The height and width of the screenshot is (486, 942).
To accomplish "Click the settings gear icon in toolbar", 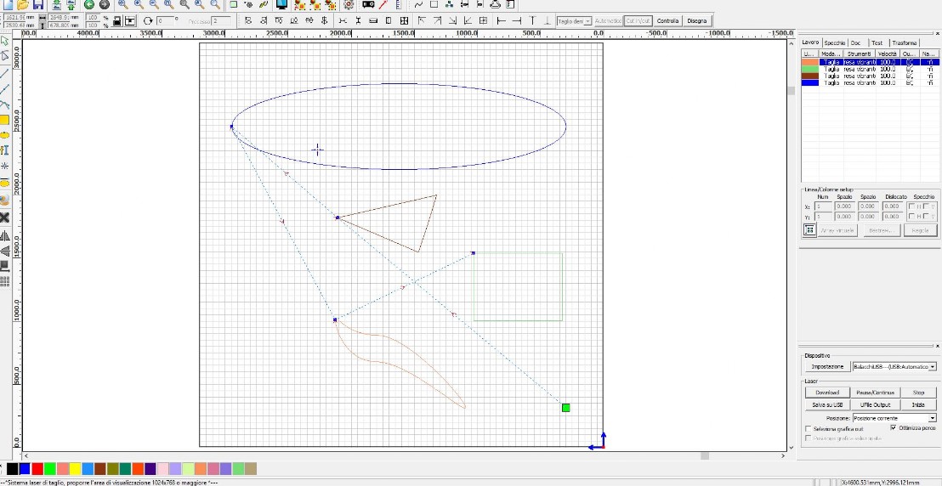I will click(349, 4).
